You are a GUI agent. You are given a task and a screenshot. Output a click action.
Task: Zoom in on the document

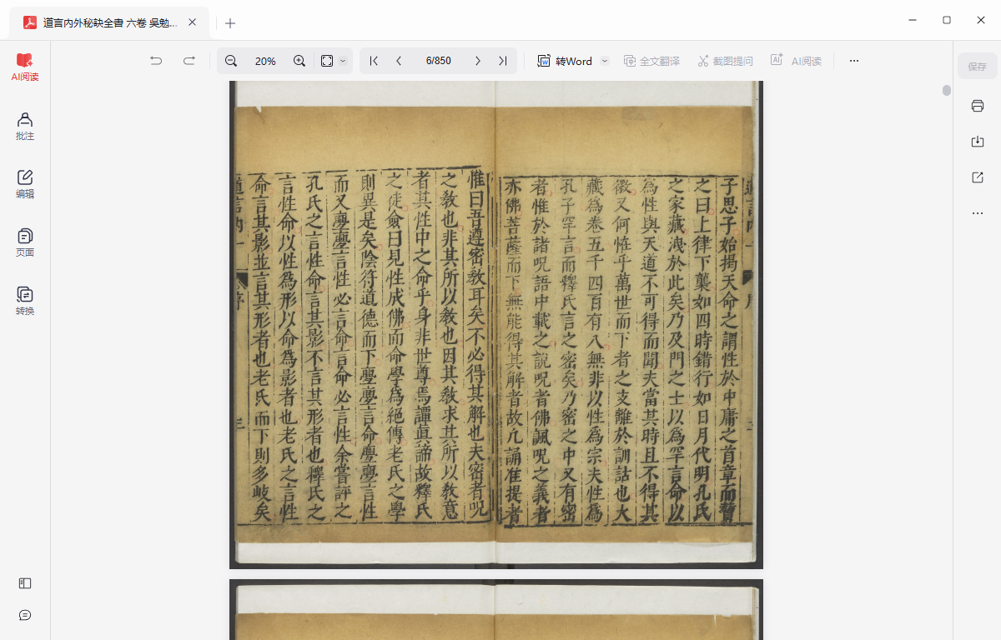click(299, 61)
